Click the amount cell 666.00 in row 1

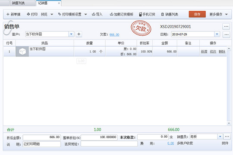[165, 52]
